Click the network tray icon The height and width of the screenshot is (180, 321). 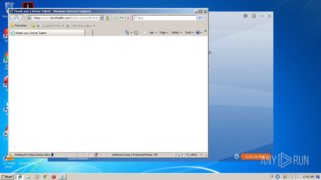tap(285, 177)
